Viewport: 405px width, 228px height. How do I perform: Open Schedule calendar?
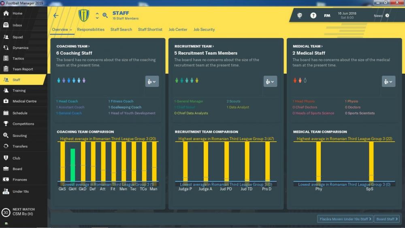click(x=20, y=113)
